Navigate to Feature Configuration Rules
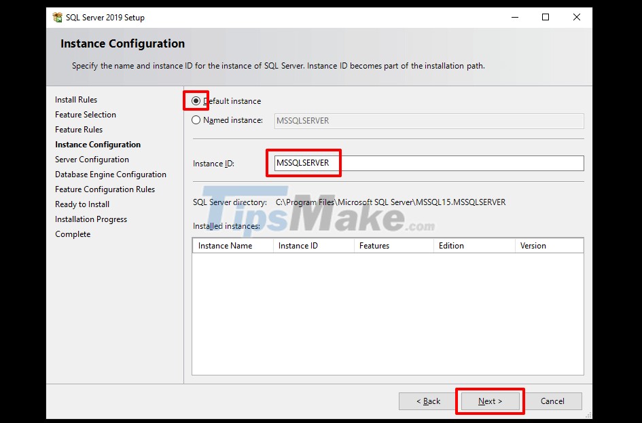 [105, 189]
